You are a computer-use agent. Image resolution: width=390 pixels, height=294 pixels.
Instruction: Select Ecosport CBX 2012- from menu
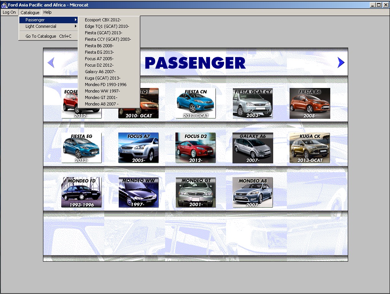(109, 20)
